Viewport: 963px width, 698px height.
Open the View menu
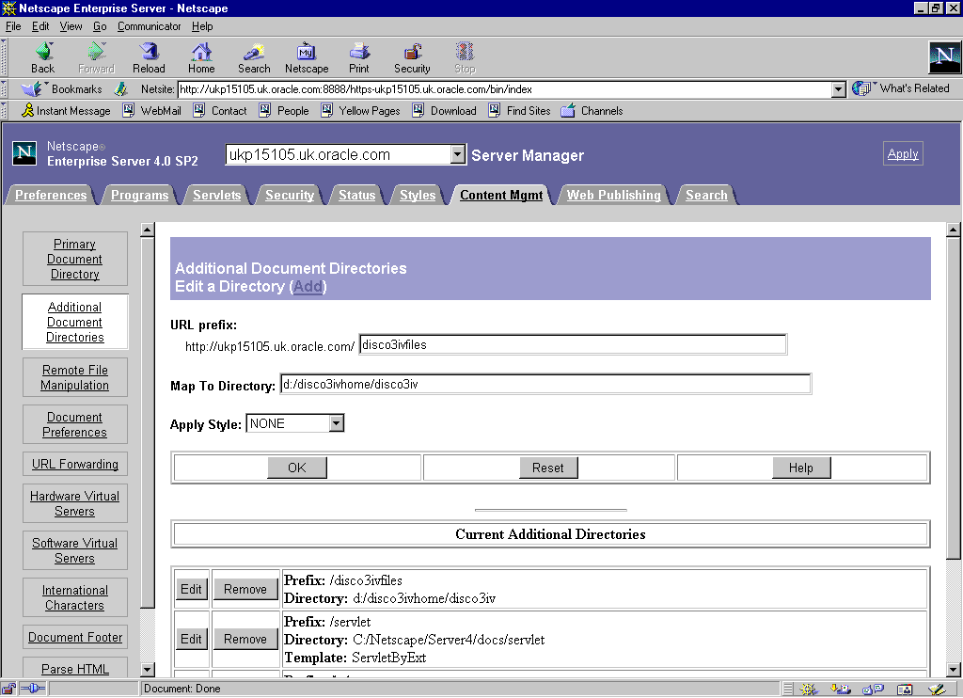click(71, 26)
